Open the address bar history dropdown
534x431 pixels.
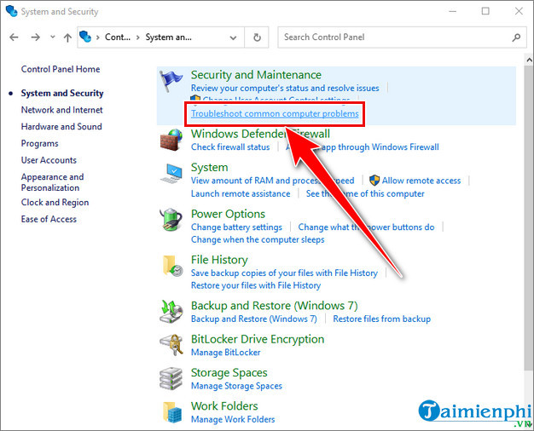[234, 37]
